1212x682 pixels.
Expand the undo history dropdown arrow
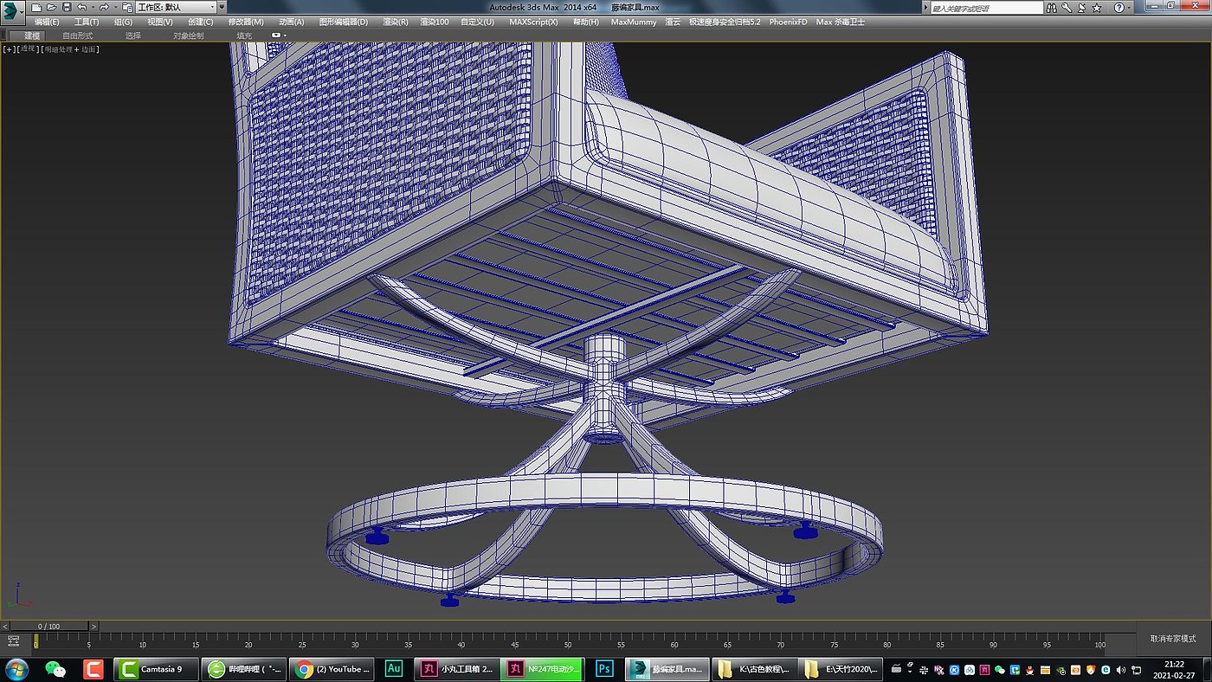[92, 8]
